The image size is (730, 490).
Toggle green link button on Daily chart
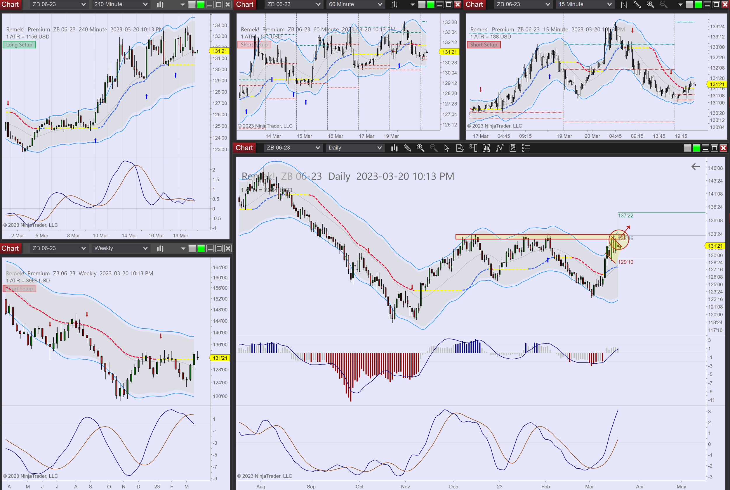pyautogui.click(x=696, y=148)
